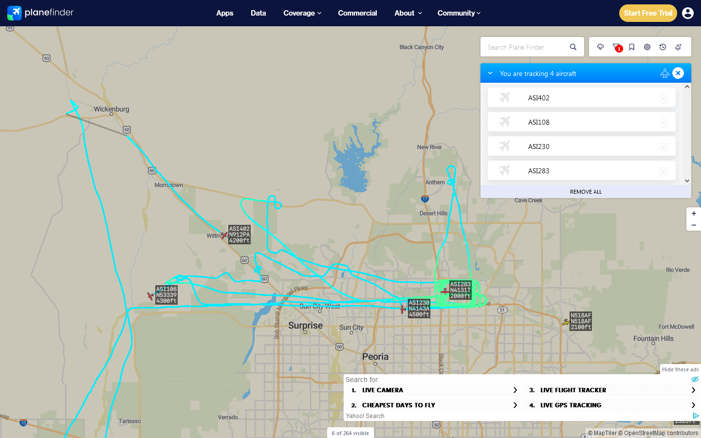Click the N518AF 2100ft map label

(x=581, y=321)
